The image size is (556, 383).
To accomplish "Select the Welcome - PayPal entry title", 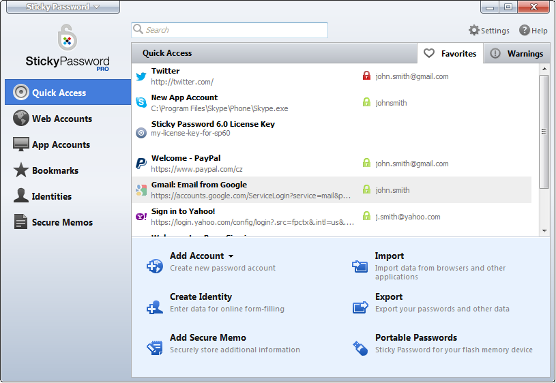I will (186, 158).
